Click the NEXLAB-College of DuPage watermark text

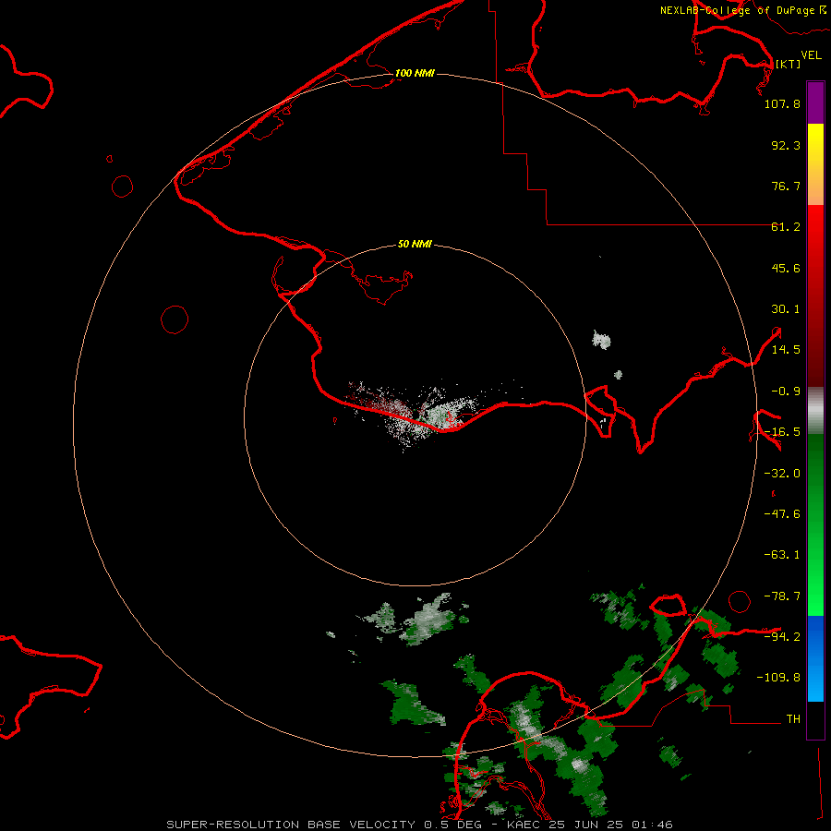[x=743, y=10]
